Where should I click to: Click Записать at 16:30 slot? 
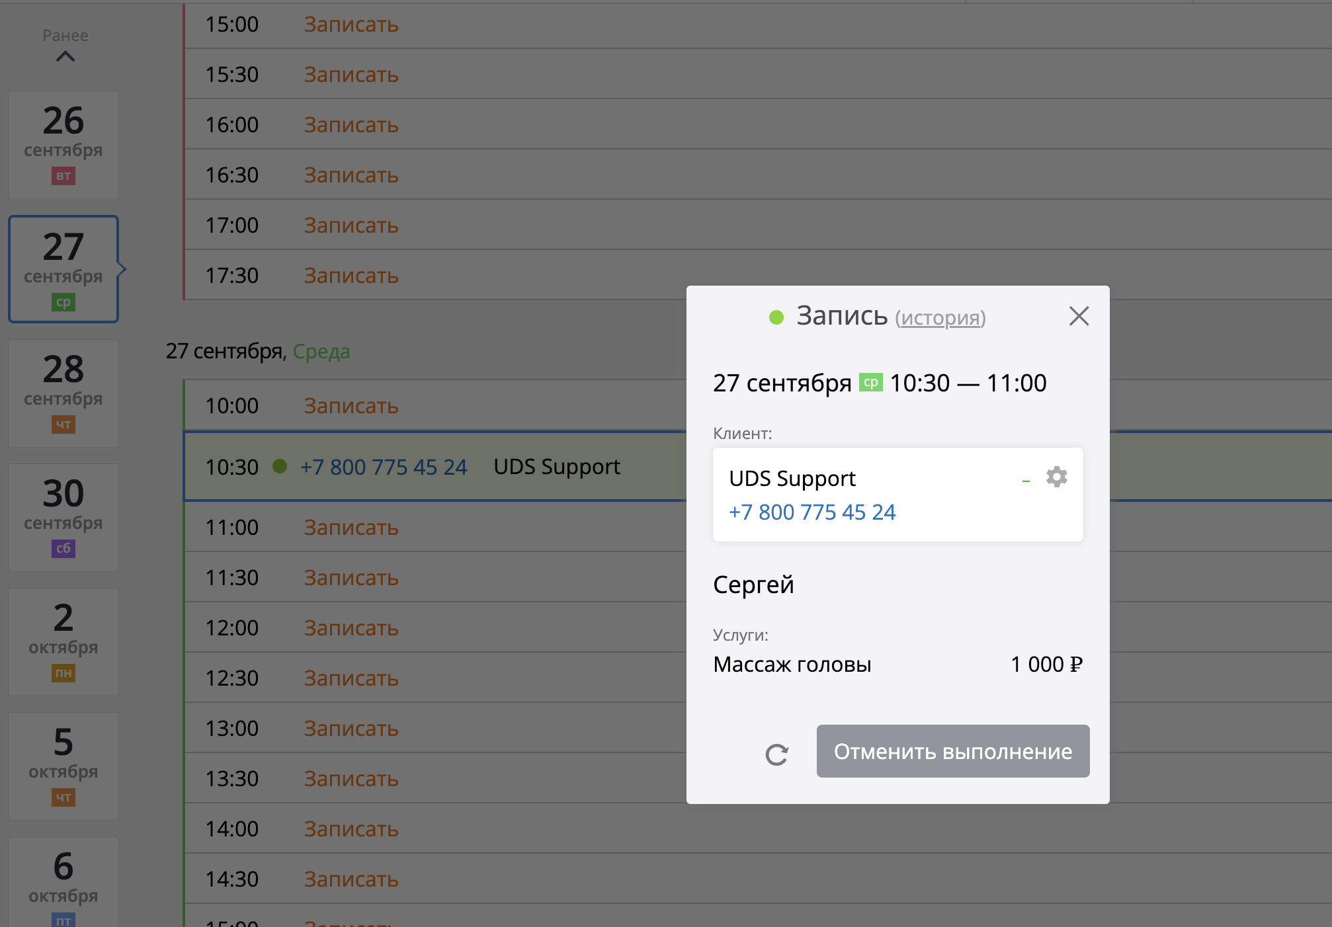(351, 175)
